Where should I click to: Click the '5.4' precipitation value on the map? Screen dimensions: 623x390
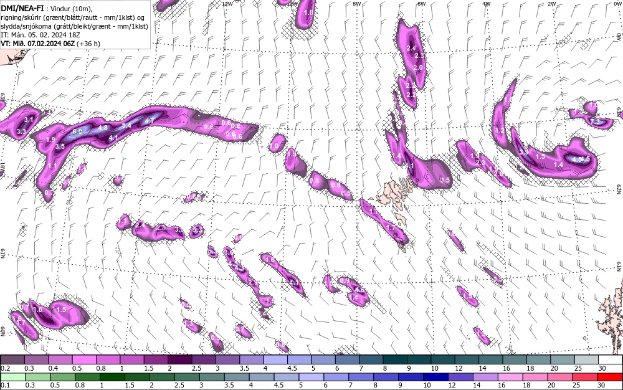pos(126,125)
